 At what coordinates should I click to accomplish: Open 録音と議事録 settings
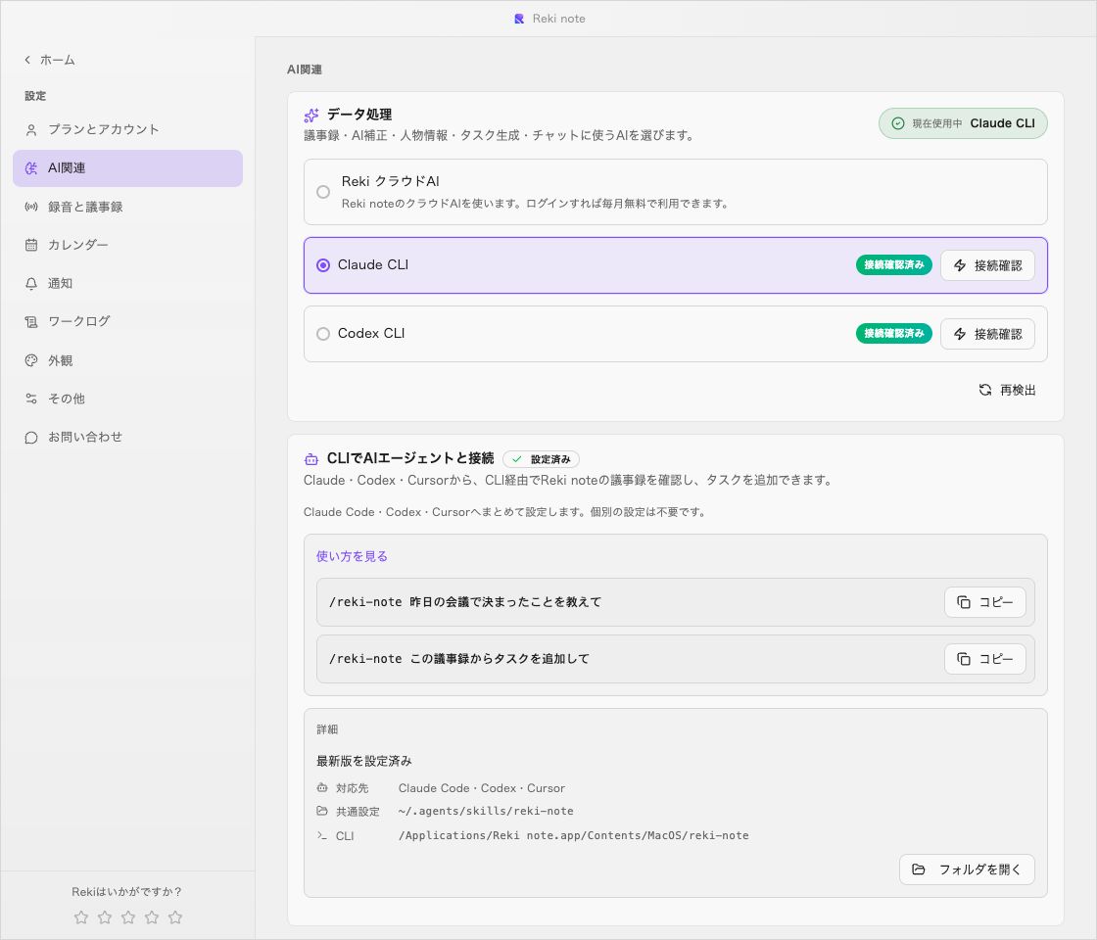(x=127, y=207)
